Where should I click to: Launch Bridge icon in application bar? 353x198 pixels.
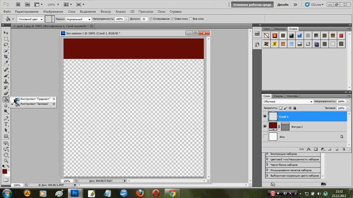tap(18, 4)
